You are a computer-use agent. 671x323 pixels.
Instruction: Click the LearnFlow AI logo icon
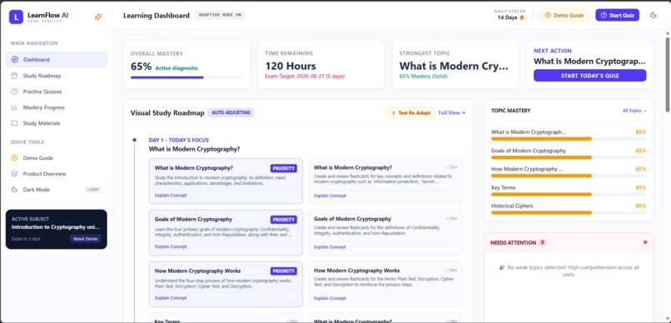point(16,17)
